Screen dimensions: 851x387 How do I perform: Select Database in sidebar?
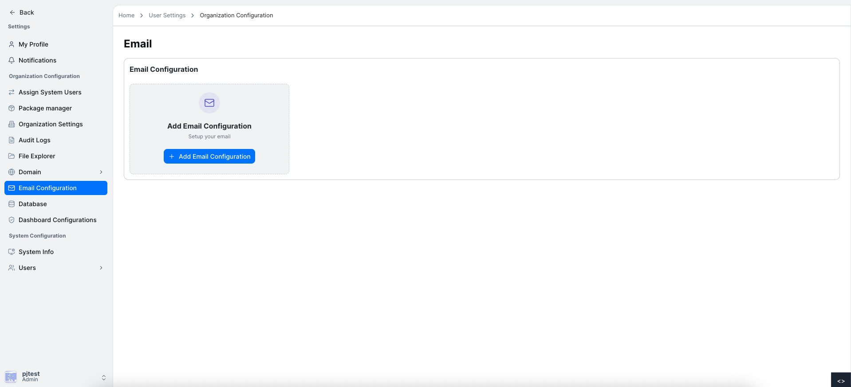coord(56,204)
